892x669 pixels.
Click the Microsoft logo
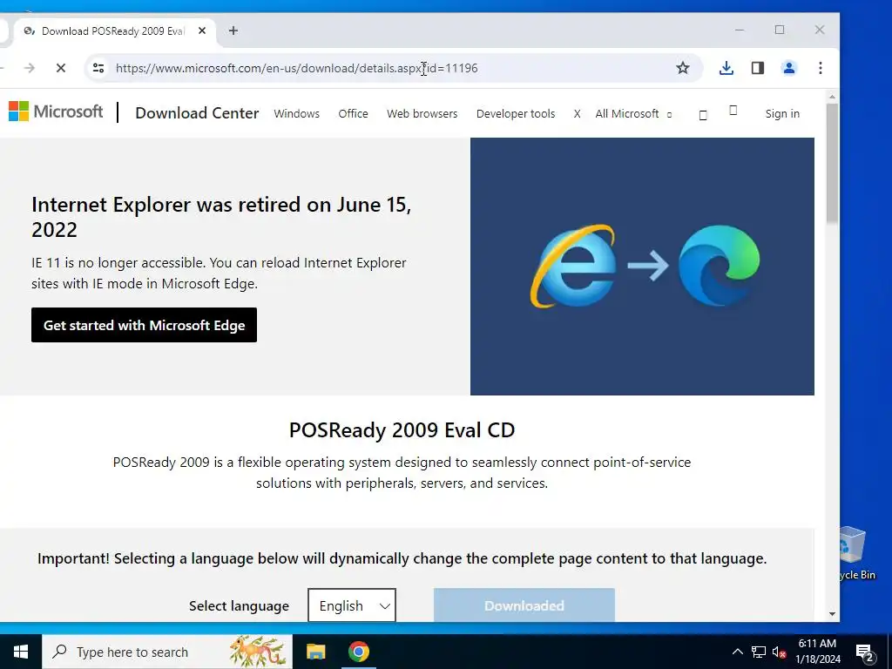coord(55,111)
